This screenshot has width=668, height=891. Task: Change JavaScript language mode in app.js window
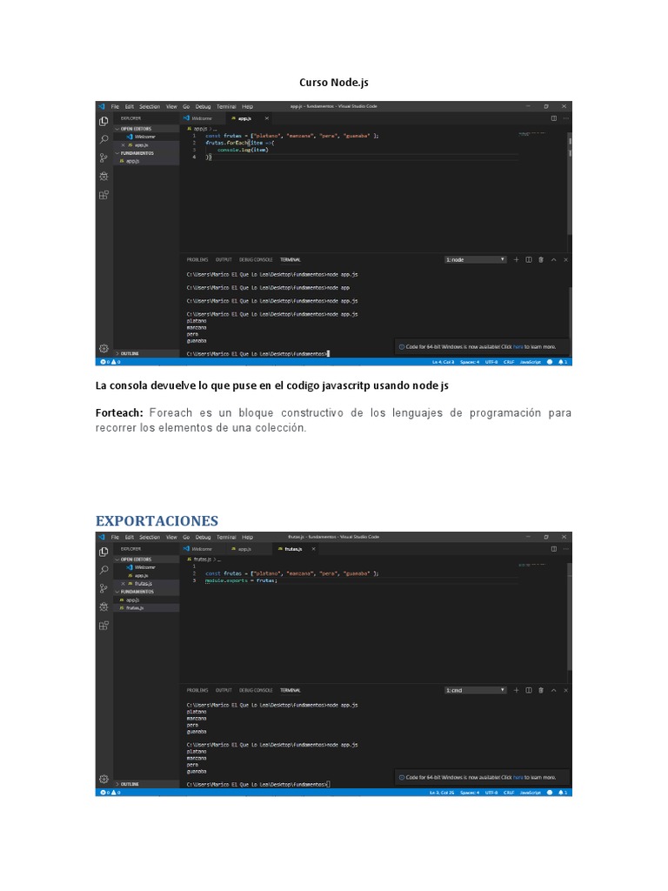530,362
